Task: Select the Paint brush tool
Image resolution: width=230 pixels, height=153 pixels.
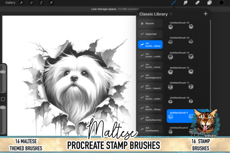Action: 174,2
